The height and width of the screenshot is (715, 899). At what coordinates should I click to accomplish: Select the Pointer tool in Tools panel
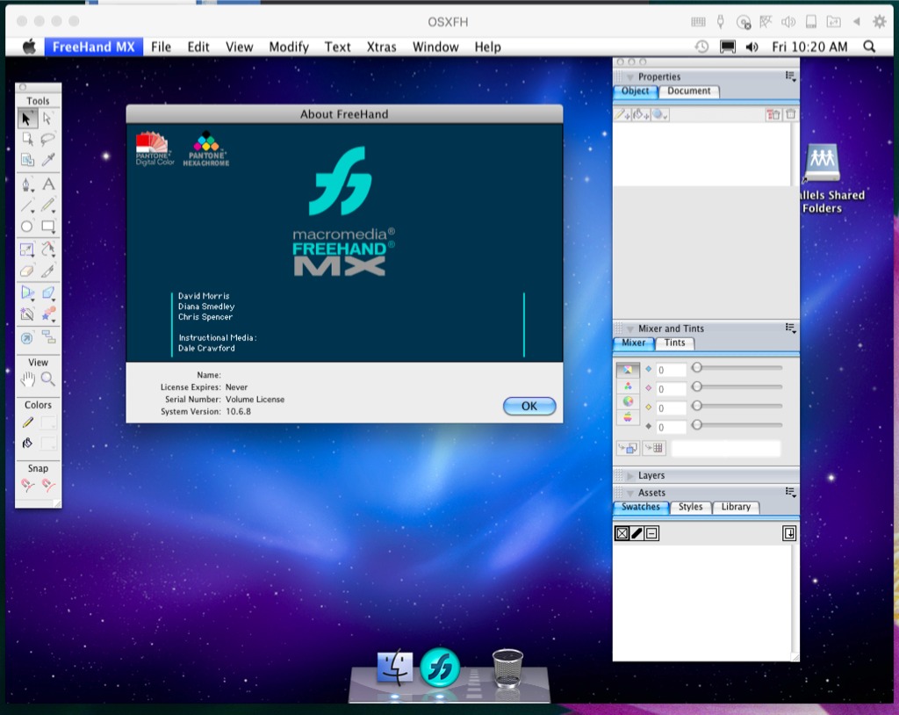(x=26, y=119)
